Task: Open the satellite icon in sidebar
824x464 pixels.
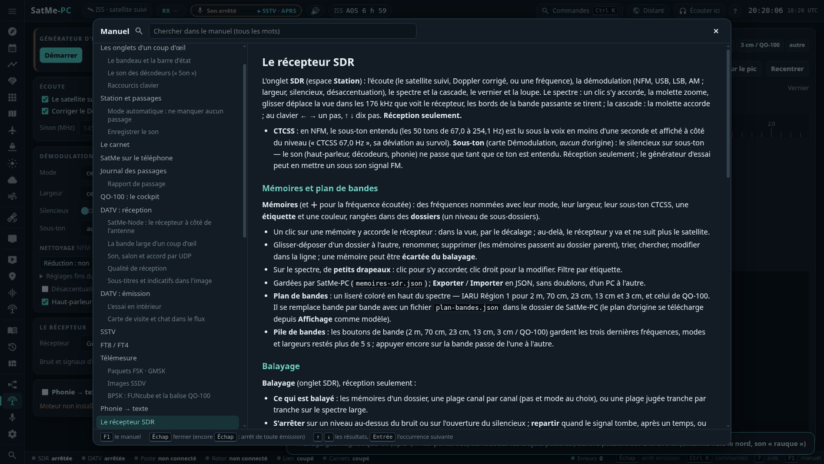Action: pyautogui.click(x=12, y=217)
